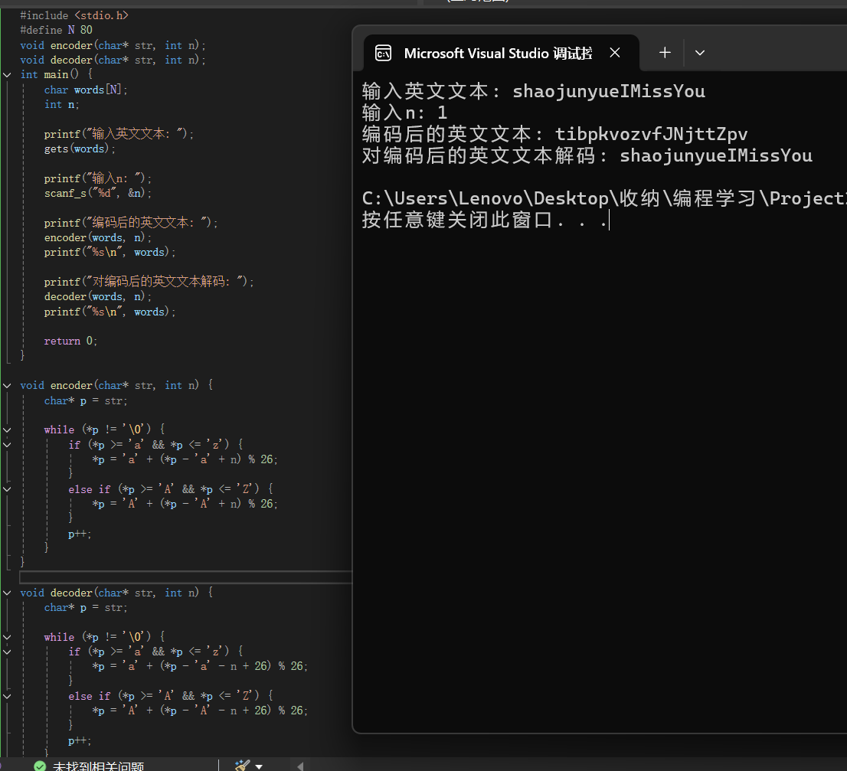This screenshot has width=847, height=771.
Task: Collapse the while loop inside encoder
Action: tap(7, 430)
